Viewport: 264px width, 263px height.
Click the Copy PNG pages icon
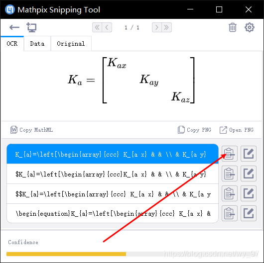pyautogui.click(x=181, y=130)
